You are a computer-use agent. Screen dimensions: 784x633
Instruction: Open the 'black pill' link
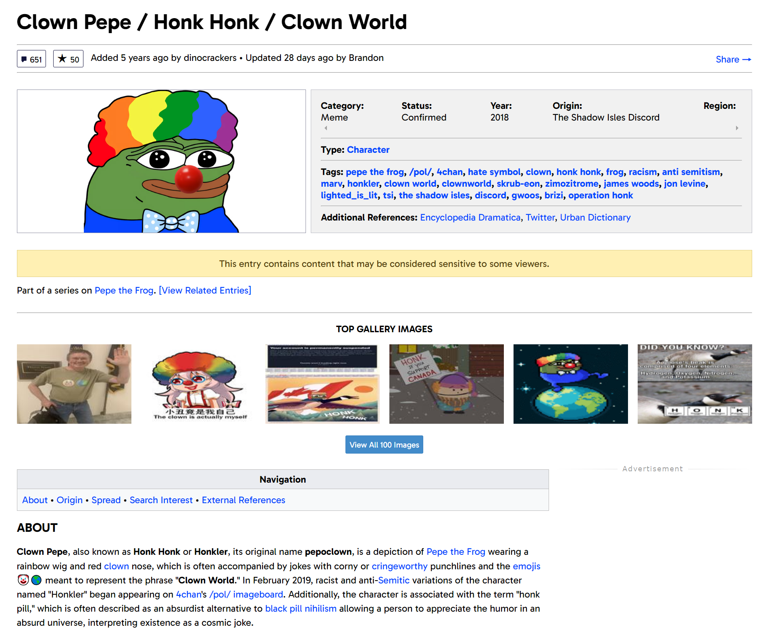click(283, 608)
